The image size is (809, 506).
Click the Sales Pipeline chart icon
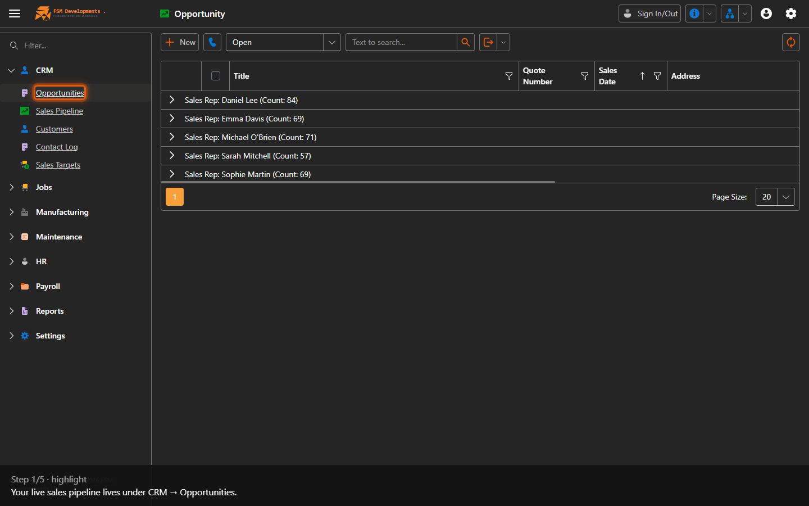25,111
